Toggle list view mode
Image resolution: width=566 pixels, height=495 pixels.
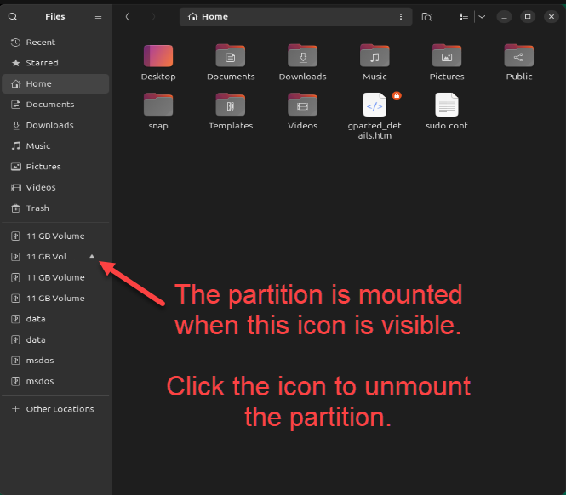[x=464, y=16]
